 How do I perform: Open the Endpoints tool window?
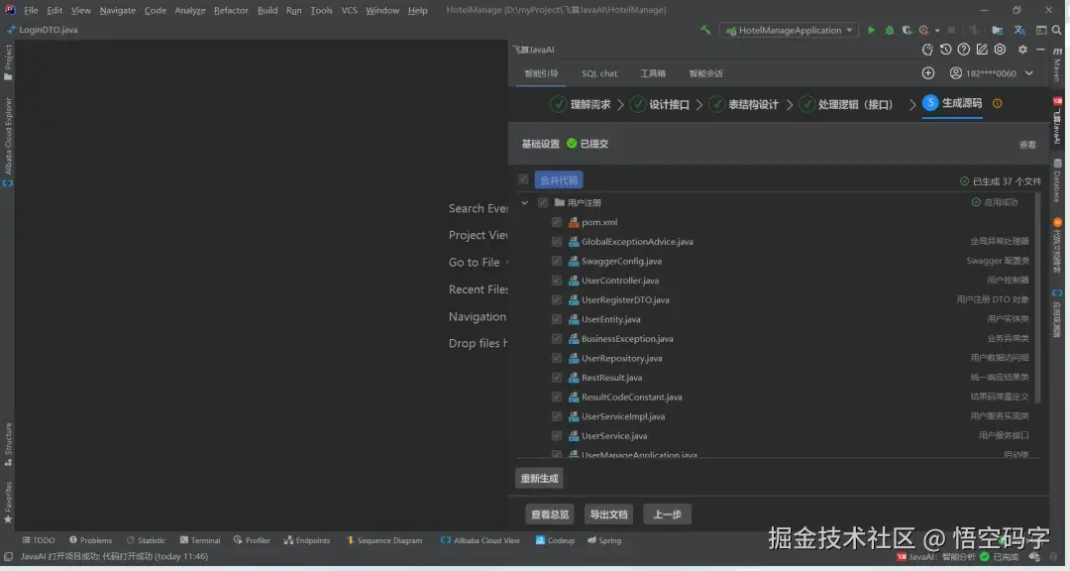(x=307, y=540)
